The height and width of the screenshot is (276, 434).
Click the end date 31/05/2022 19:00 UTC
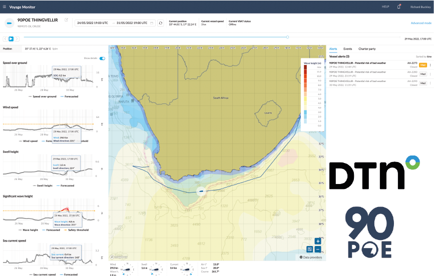[132, 23]
